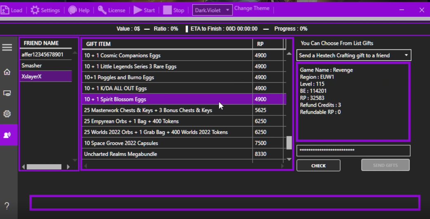Click the FRIEND NAME column header
This screenshot has height=219, width=430.
(x=41, y=43)
